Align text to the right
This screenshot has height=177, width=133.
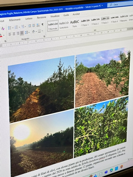pos(18,33)
